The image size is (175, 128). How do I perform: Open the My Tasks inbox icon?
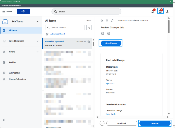pos(160,11)
